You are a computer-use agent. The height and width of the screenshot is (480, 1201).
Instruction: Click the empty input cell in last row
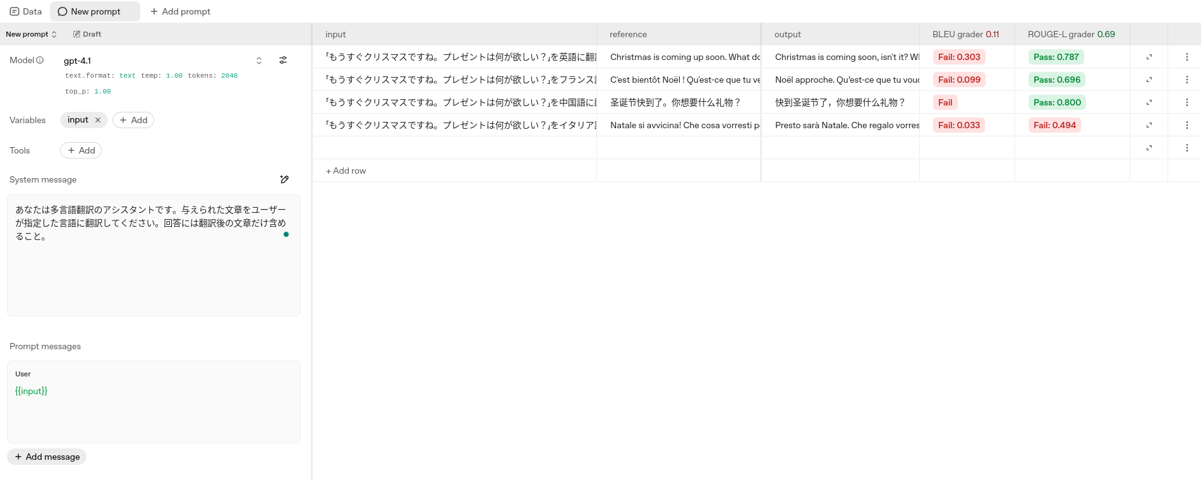pyautogui.click(x=454, y=148)
